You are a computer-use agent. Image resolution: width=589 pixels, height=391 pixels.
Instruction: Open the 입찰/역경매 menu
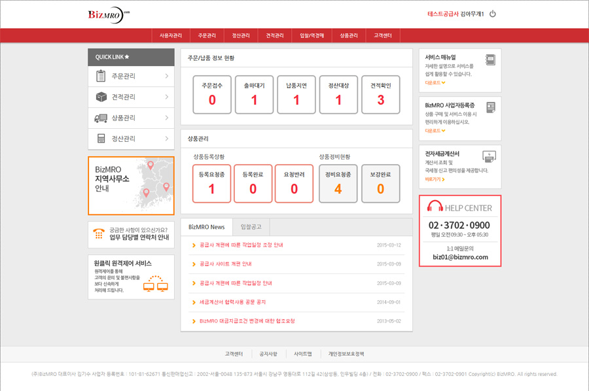point(312,36)
